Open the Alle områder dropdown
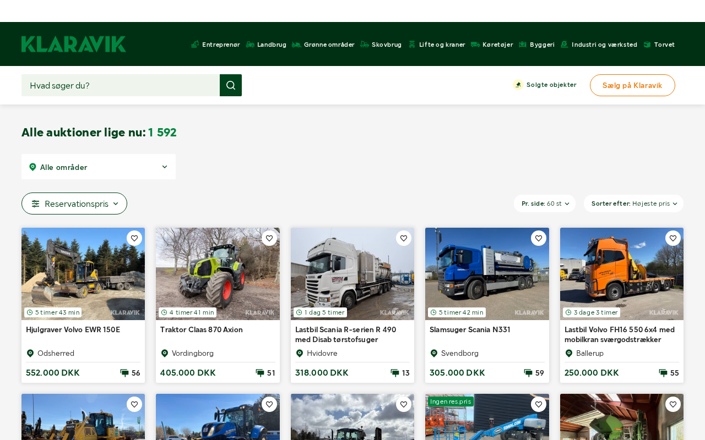This screenshot has height=440, width=705. [x=99, y=167]
